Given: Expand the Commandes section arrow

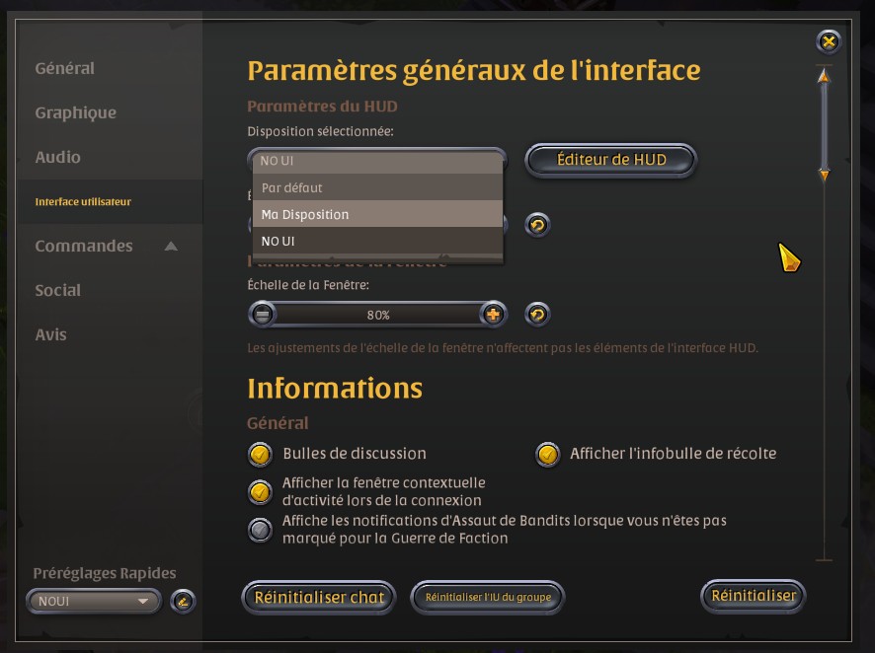Looking at the screenshot, I should [x=171, y=246].
